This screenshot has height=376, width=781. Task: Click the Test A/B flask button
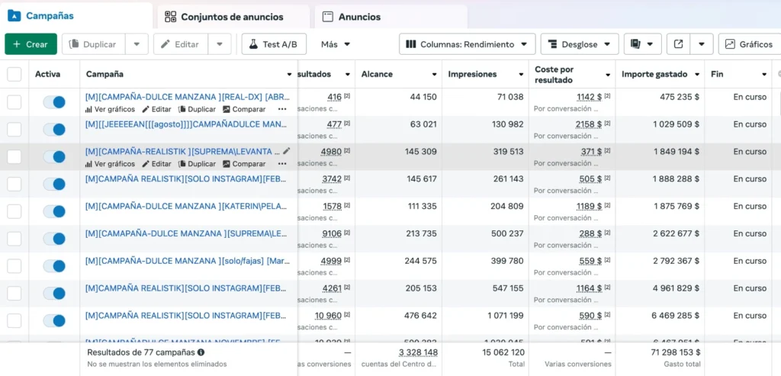[274, 44]
